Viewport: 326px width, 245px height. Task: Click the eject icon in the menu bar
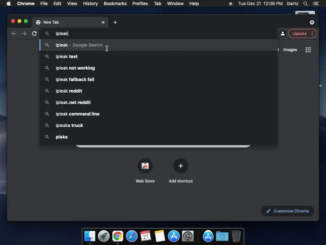pyautogui.click(x=230, y=4)
